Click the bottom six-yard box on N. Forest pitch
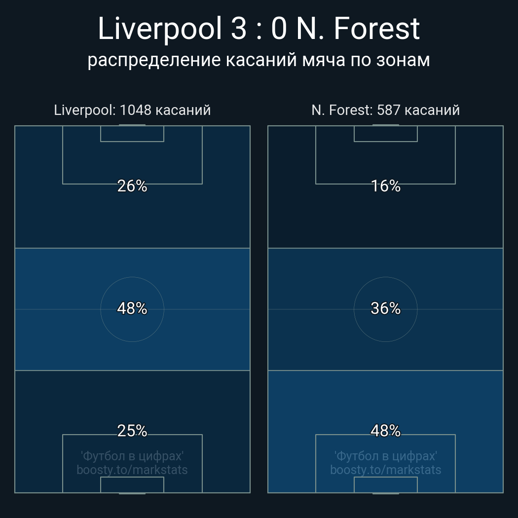The width and height of the screenshot is (518, 518). (x=385, y=485)
